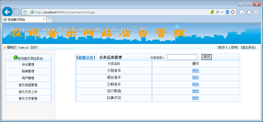Go back with the browser back arrow
Image resolution: width=263 pixels, height=122 pixels.
pos(7,12)
